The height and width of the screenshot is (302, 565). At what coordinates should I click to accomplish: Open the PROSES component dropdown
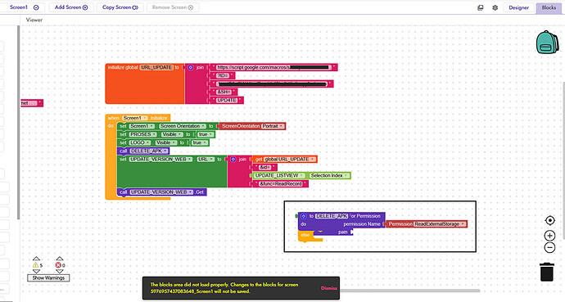tap(143, 134)
